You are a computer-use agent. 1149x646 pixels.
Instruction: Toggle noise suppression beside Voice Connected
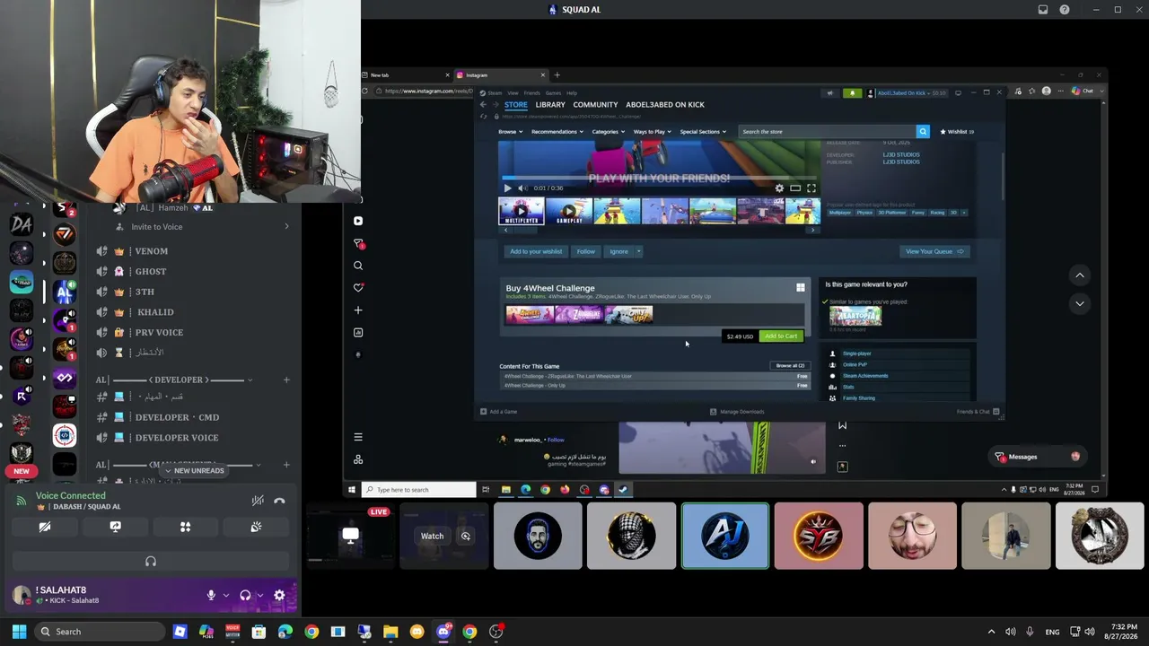tap(258, 501)
